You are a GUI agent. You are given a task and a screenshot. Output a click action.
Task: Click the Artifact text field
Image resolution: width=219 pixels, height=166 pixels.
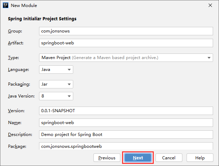[126, 43]
